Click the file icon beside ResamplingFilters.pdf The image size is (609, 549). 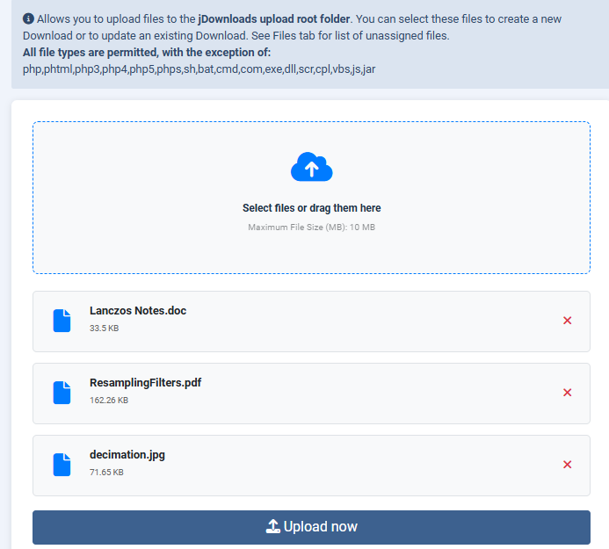(62, 393)
